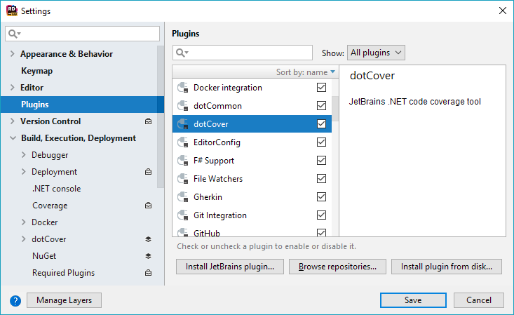Uncheck the dotCommon plugin checkbox

pos(321,106)
